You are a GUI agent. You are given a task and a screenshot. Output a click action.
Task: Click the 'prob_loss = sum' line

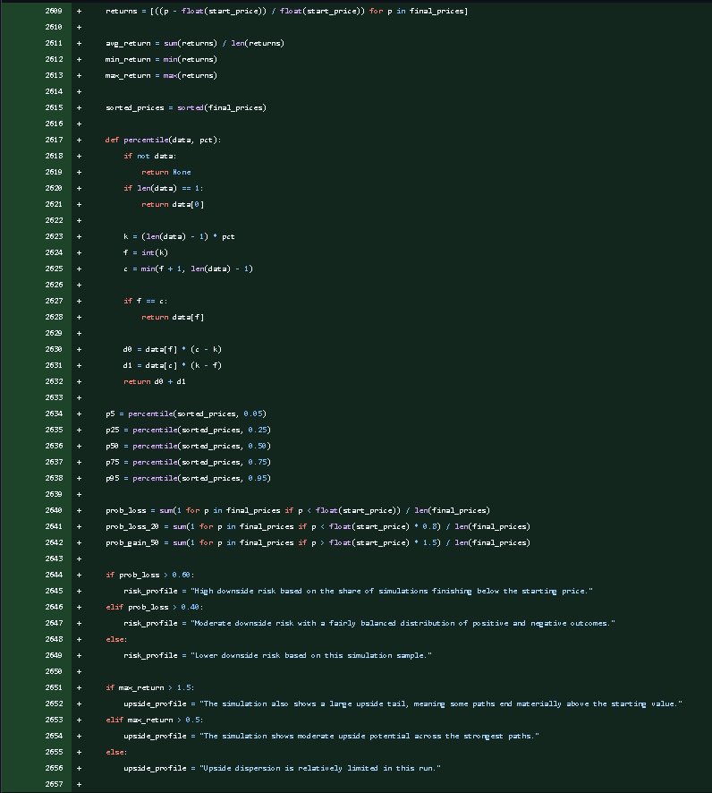coord(298,510)
